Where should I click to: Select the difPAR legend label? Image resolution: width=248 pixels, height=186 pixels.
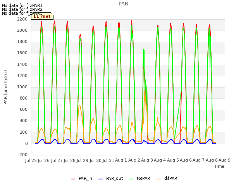point(170,178)
